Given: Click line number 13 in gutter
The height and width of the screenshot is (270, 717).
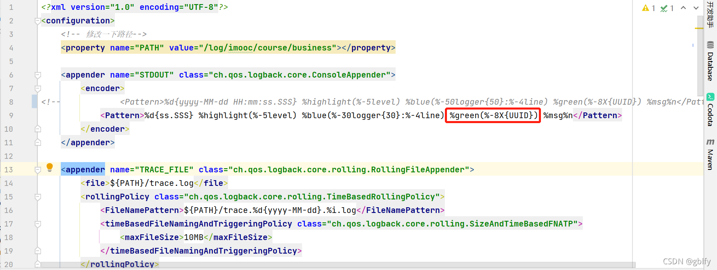Looking at the screenshot, I should click(x=9, y=170).
